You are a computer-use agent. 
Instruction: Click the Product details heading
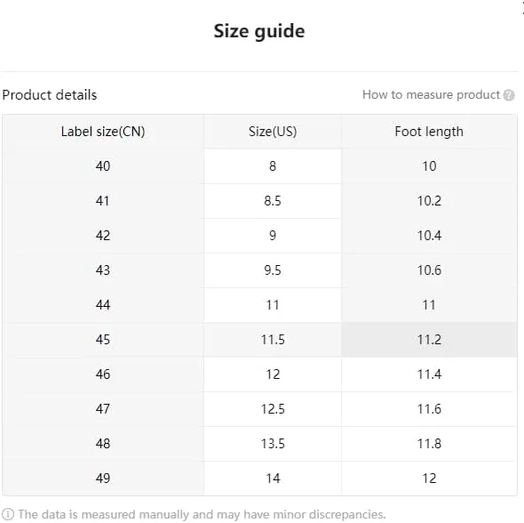[x=50, y=95]
